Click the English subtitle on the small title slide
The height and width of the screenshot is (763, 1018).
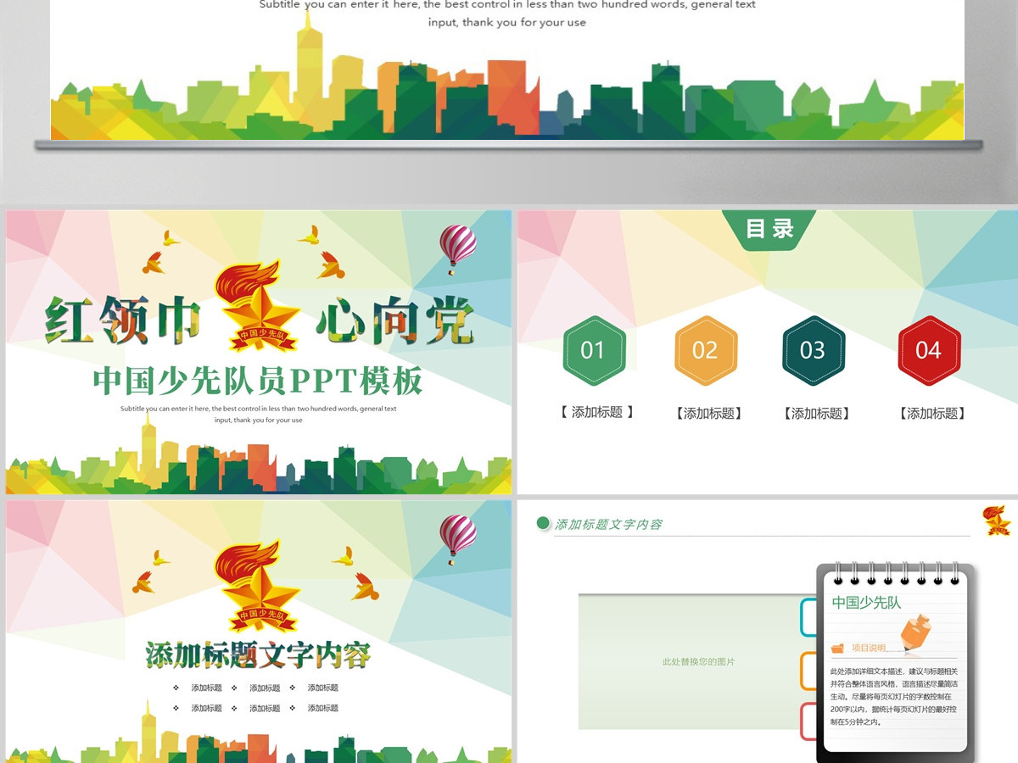(258, 415)
